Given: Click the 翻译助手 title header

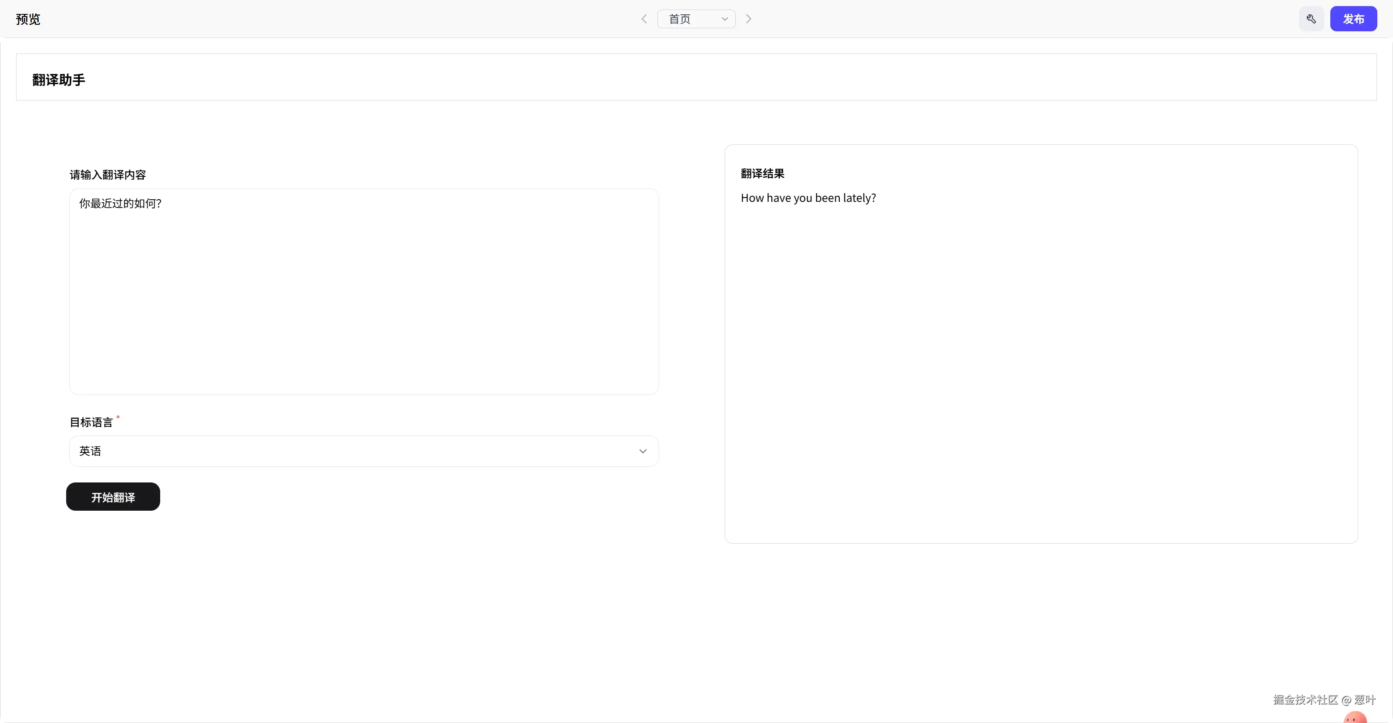Looking at the screenshot, I should click(58, 80).
